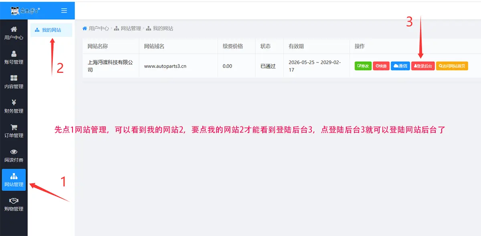
Task: Open 财务管理 yen icon
Action: [x=14, y=103]
